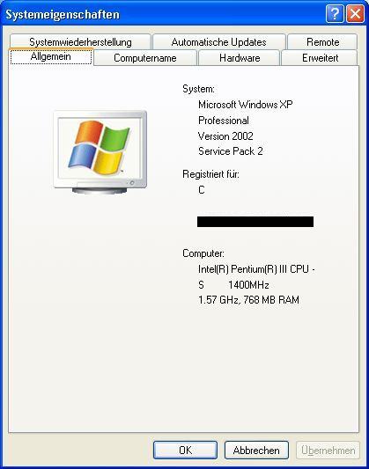Image resolution: width=369 pixels, height=469 pixels.
Task: Switch to the Hardware tab
Action: point(240,58)
